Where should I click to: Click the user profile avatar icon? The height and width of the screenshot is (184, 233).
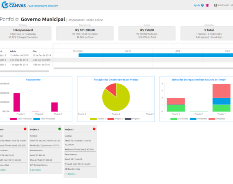(x=215, y=5)
